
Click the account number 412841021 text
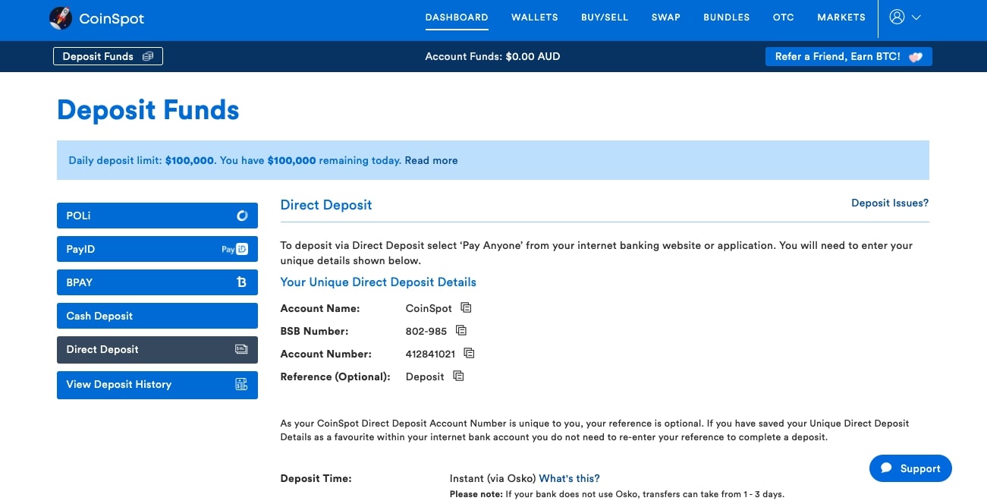click(430, 354)
